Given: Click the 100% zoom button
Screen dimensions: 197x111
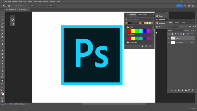Looking at the screenshot, I should pos(33,6).
